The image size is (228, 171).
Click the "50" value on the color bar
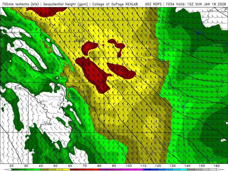[x=55, y=166]
